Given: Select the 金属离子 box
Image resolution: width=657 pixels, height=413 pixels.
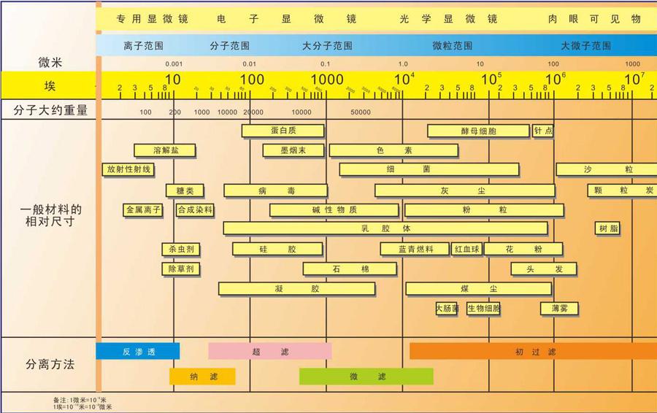Looking at the screenshot, I should [143, 210].
